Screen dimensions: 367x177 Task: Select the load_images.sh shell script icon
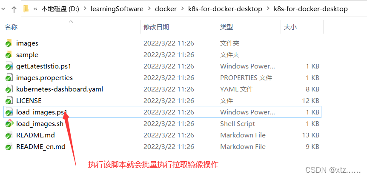pyautogui.click(x=9, y=123)
